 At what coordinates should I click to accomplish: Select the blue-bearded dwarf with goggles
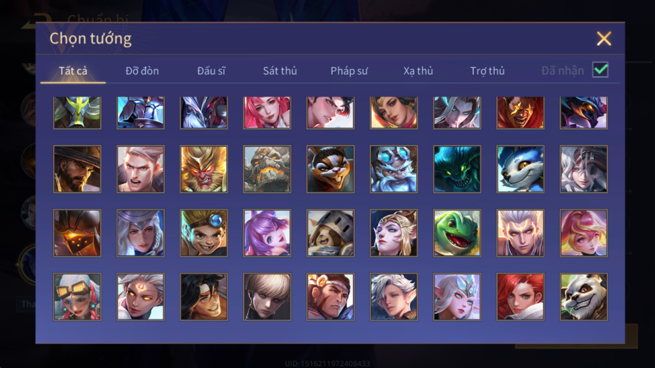click(394, 169)
